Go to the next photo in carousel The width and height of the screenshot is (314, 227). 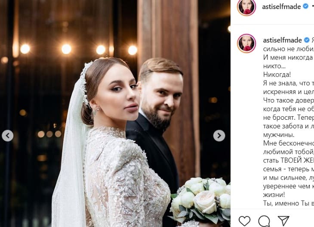tap(219, 136)
